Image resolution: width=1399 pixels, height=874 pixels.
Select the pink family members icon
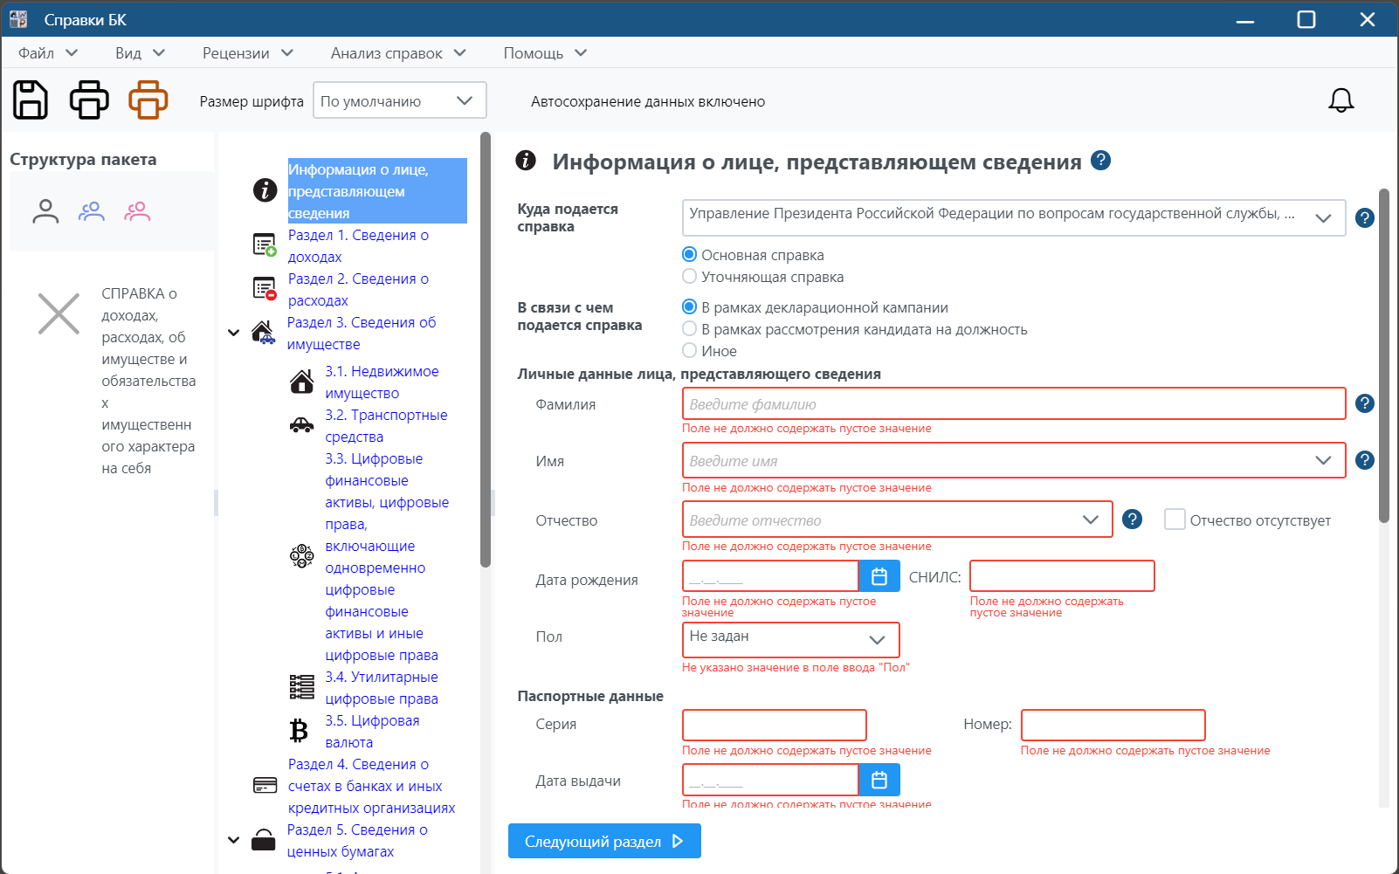tap(137, 211)
